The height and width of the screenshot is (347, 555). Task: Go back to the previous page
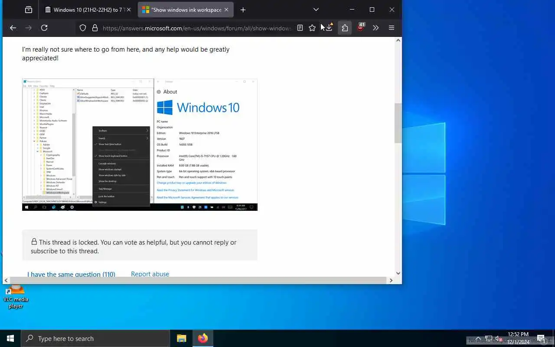coord(13,28)
